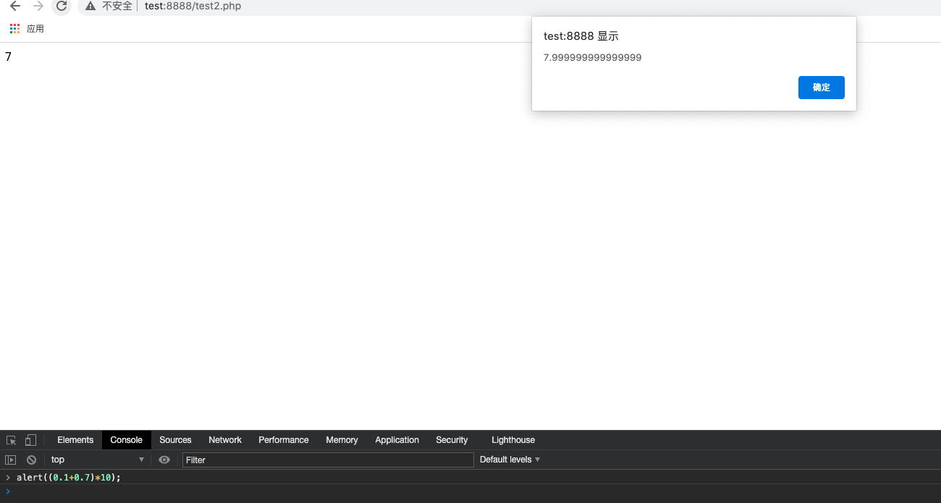Expand the Default levels dropdown
941x503 pixels.
(510, 460)
